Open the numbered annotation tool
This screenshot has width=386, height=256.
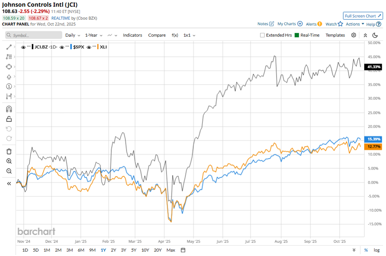[9, 86]
